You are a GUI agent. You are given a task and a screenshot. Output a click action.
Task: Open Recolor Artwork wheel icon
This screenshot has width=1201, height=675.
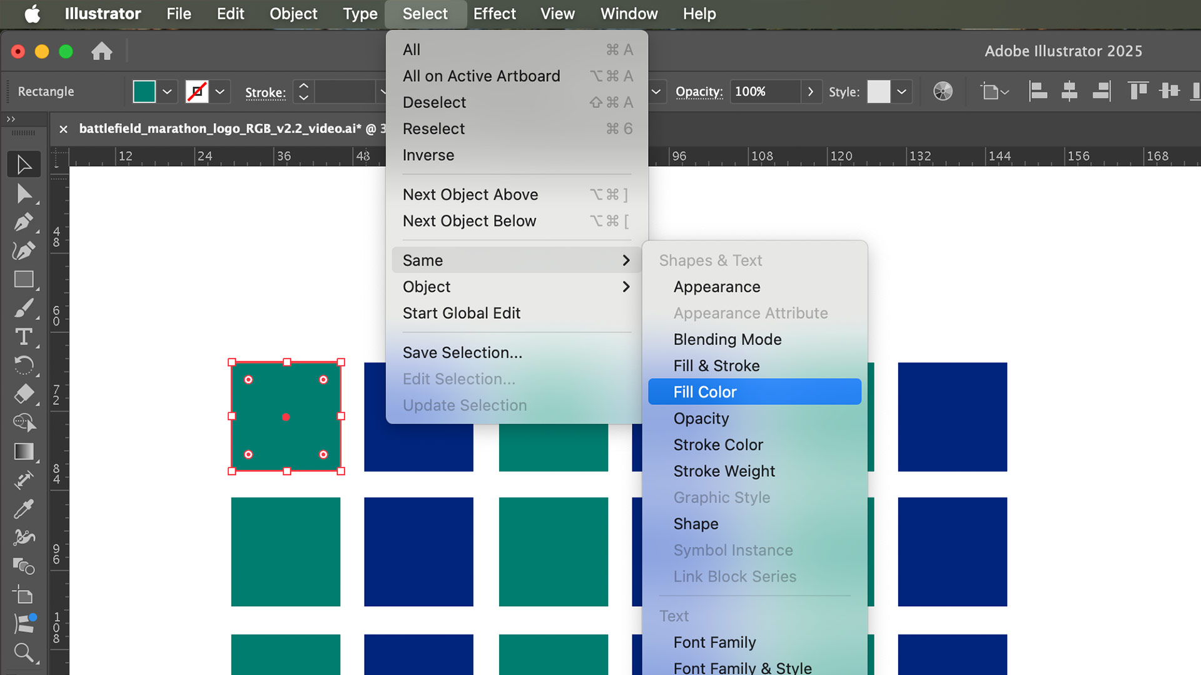(943, 91)
